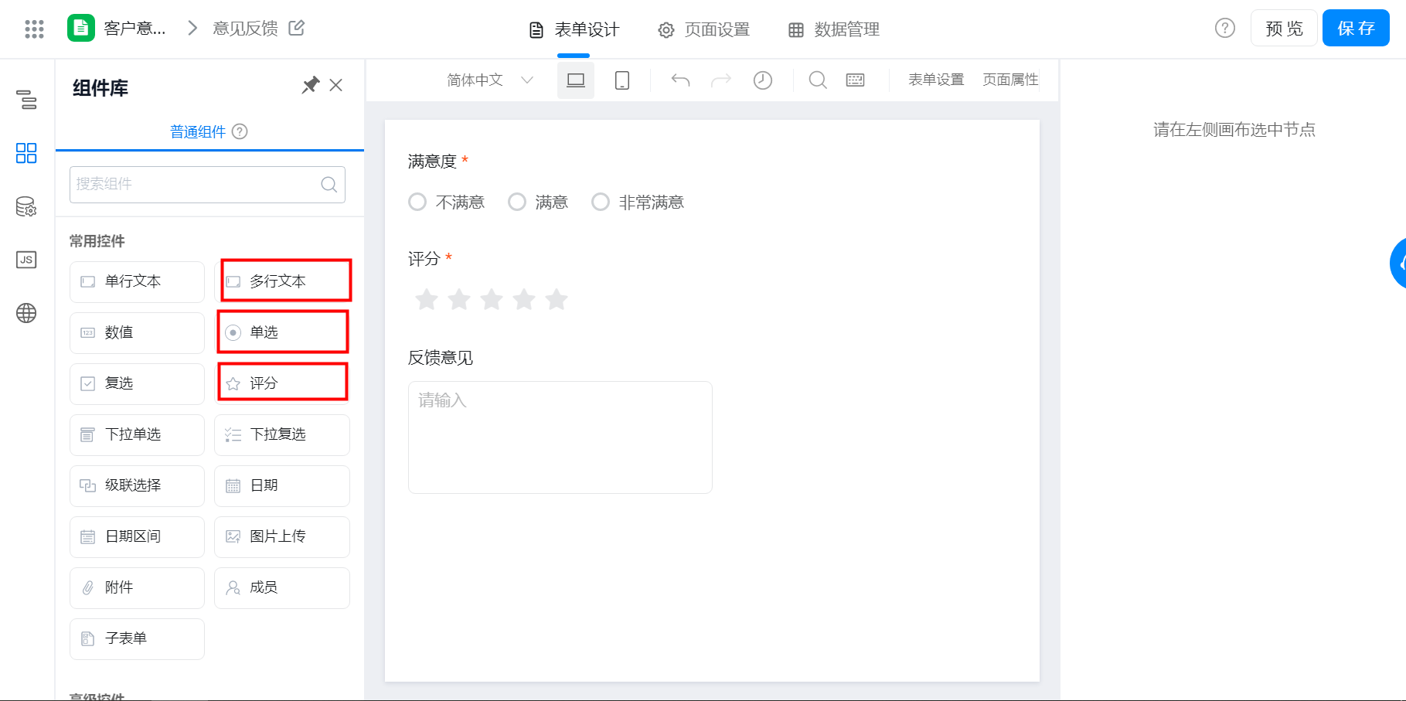Rate five stars in 评分
The image size is (1406, 701).
[x=557, y=299]
